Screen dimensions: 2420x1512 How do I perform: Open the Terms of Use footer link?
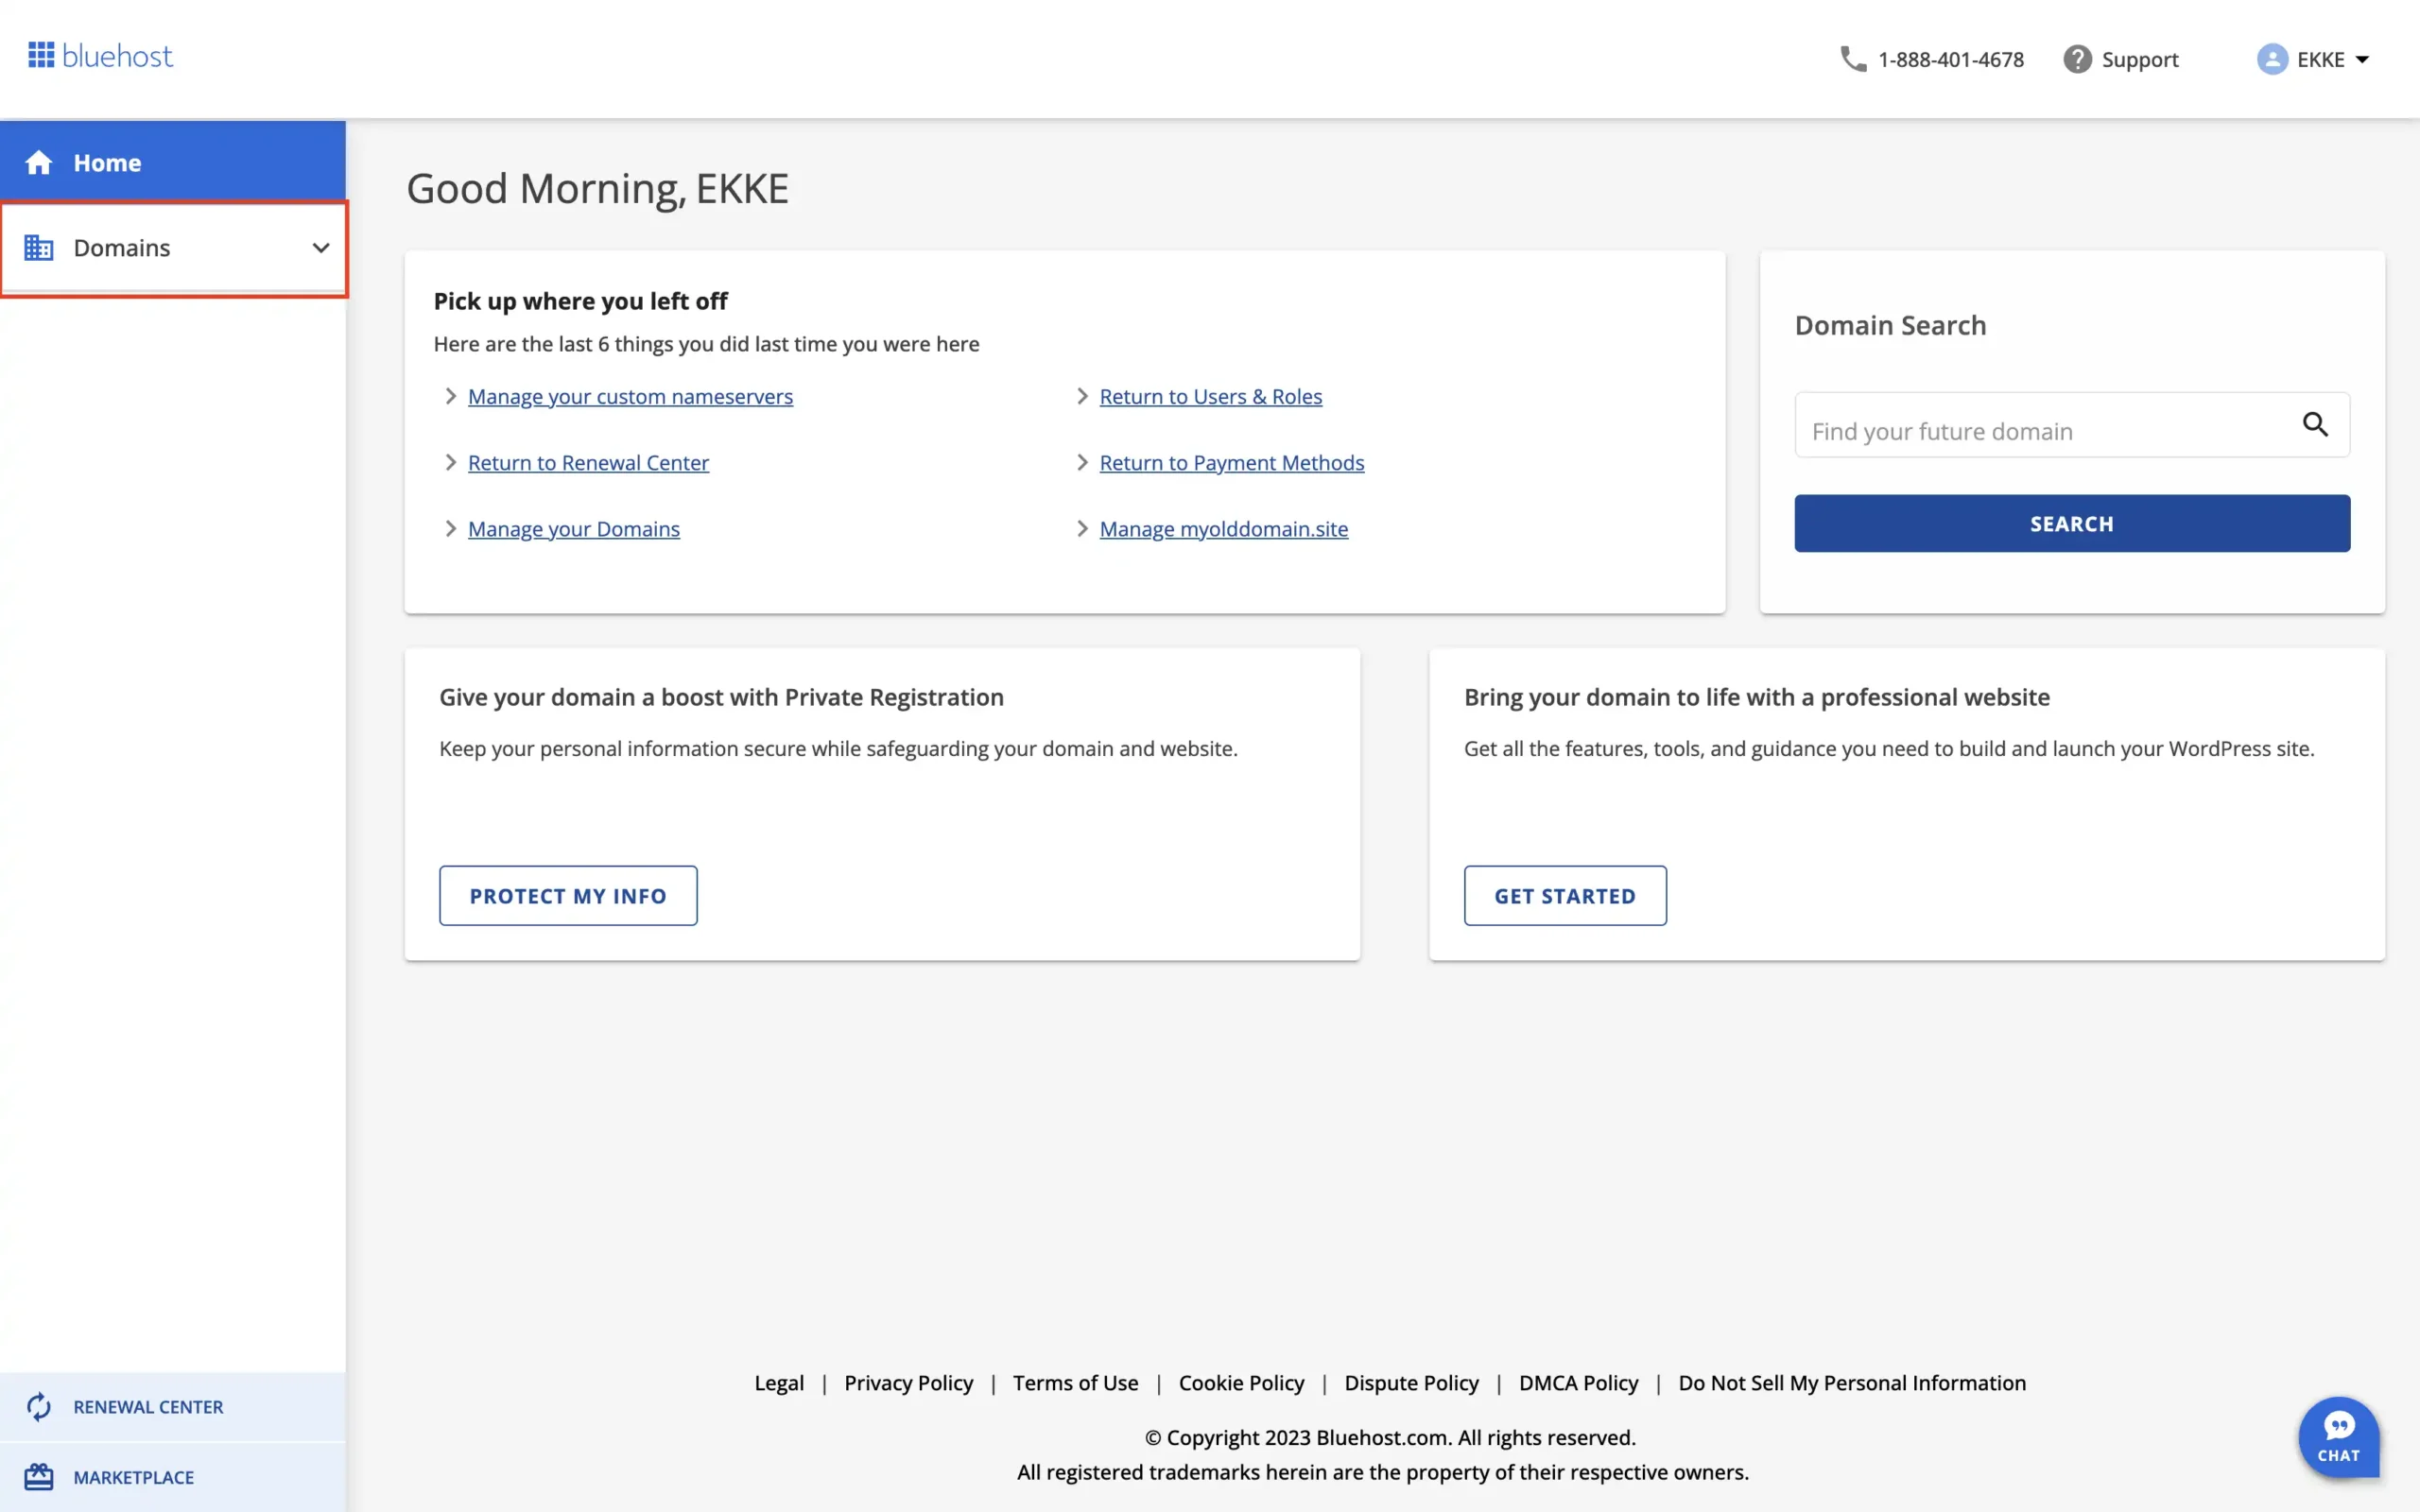[x=1075, y=1383]
